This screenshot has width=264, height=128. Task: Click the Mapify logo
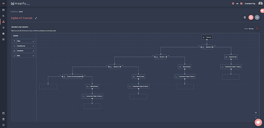(x=20, y=4)
